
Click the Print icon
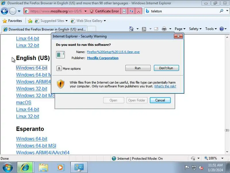164,29
